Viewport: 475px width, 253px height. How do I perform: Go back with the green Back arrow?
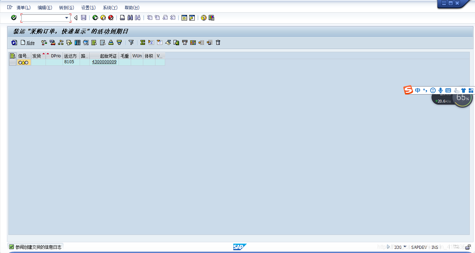[x=95, y=18]
